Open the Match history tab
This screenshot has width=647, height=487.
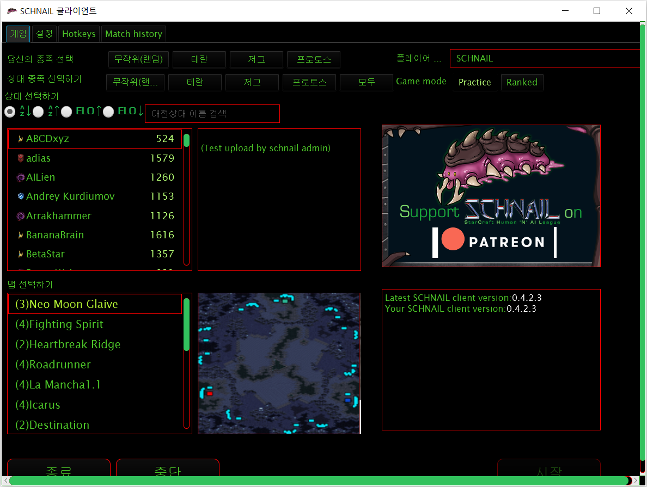(x=133, y=33)
